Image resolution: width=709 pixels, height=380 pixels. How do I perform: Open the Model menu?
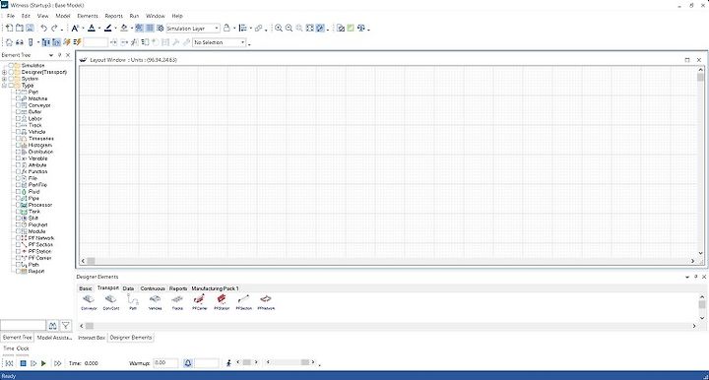[63, 16]
